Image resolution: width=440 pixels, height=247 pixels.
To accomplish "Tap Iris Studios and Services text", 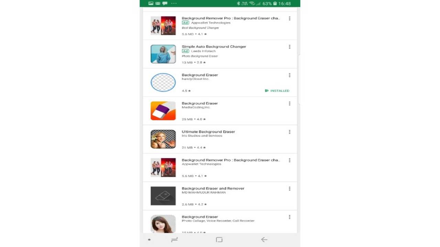I will 202,136.
